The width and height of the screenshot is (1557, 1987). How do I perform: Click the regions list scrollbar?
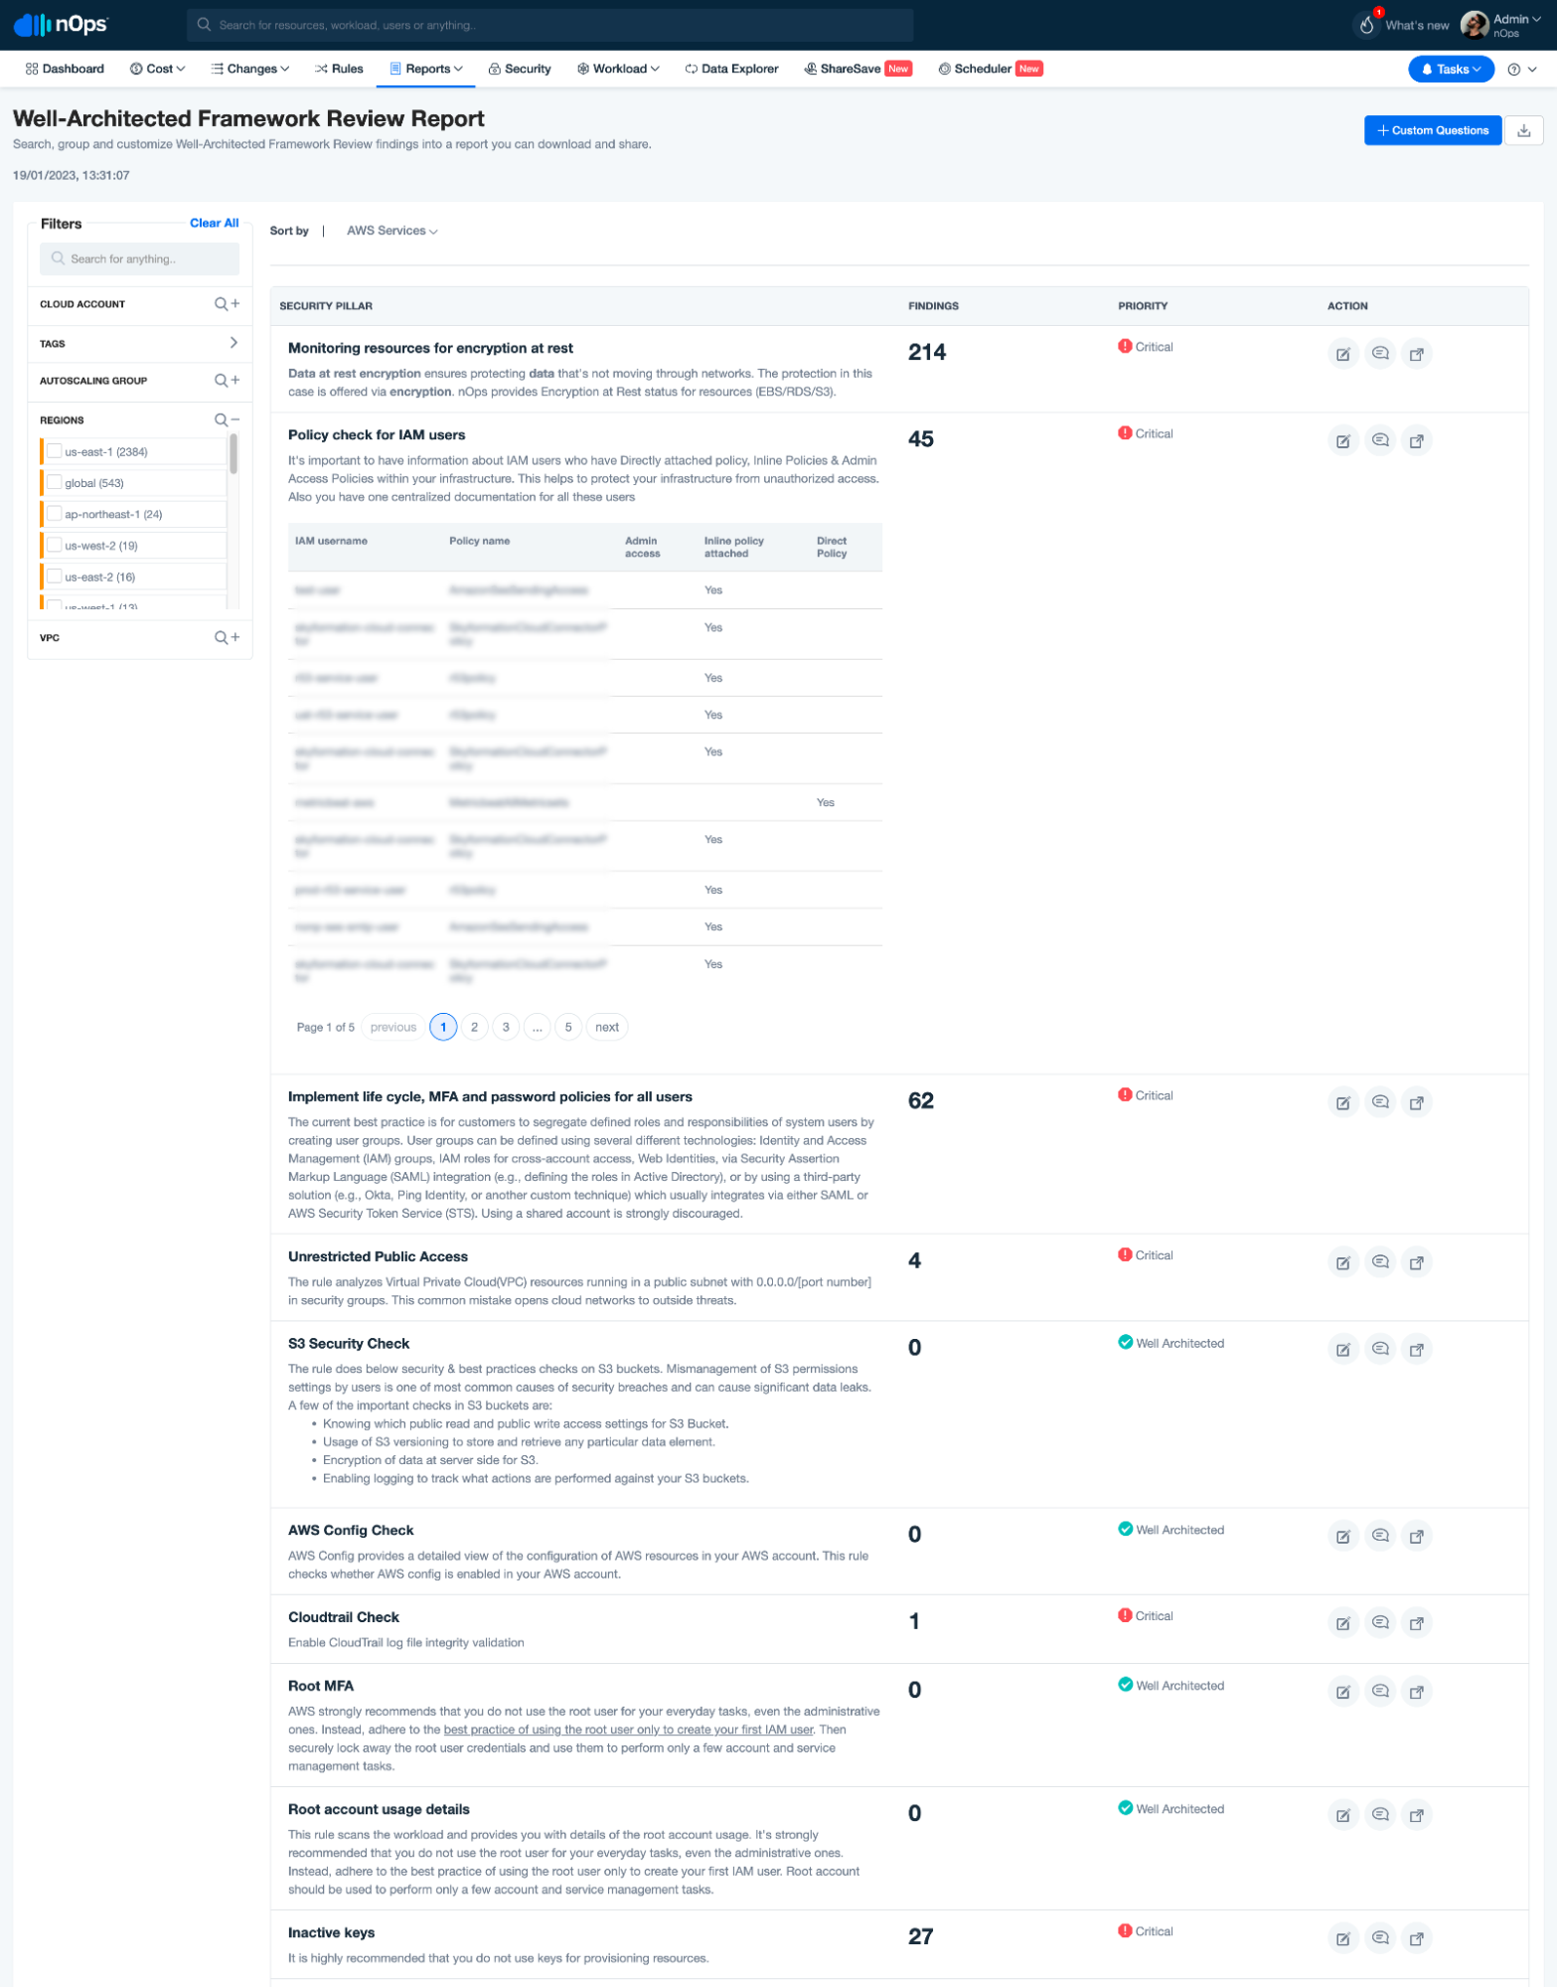coord(234,455)
